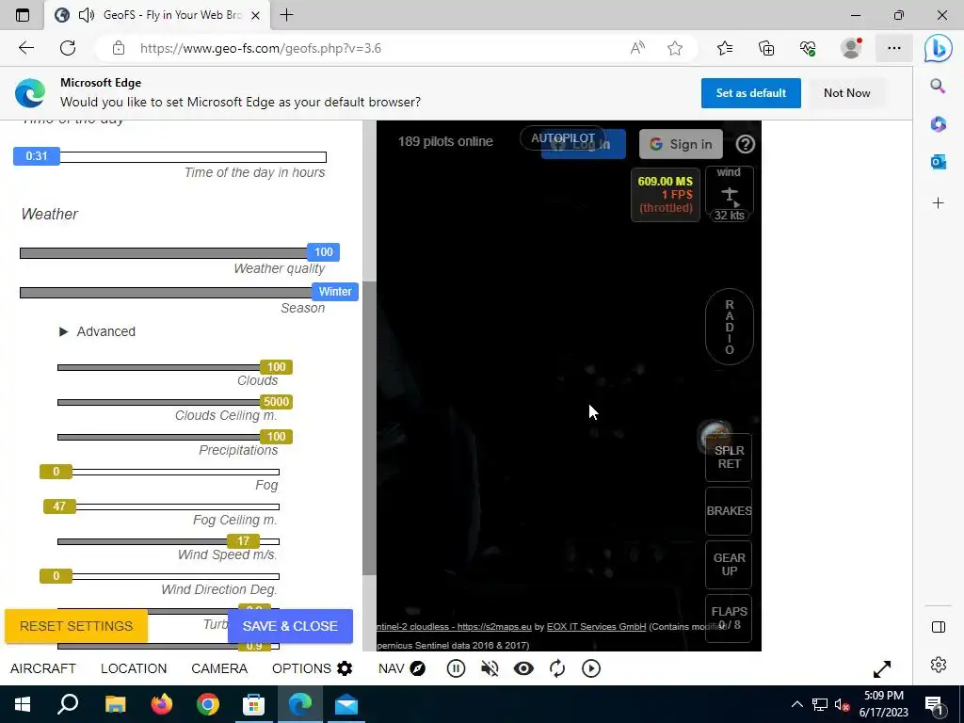964x723 pixels.
Task: Click the Read aloud icon in address bar
Action: 638,48
